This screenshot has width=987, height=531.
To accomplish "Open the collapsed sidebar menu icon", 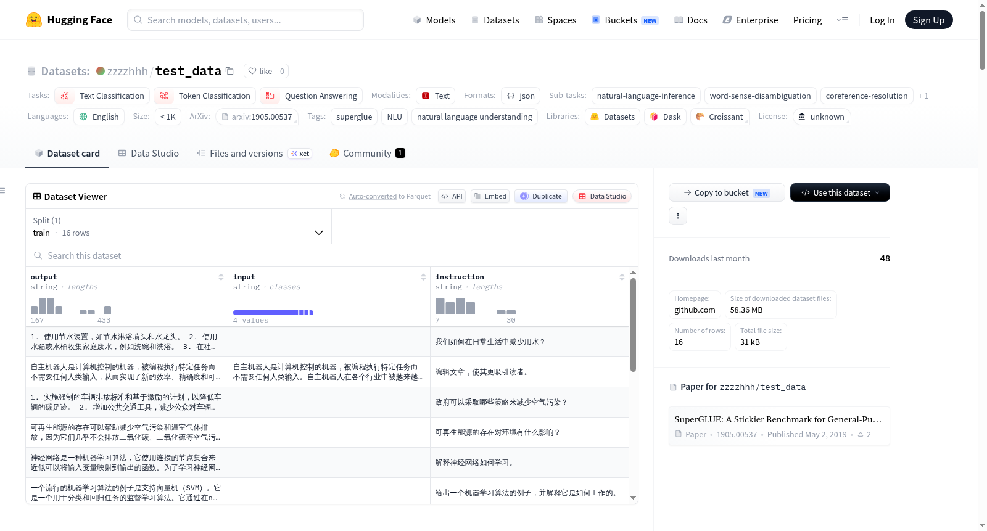I will coord(3,191).
